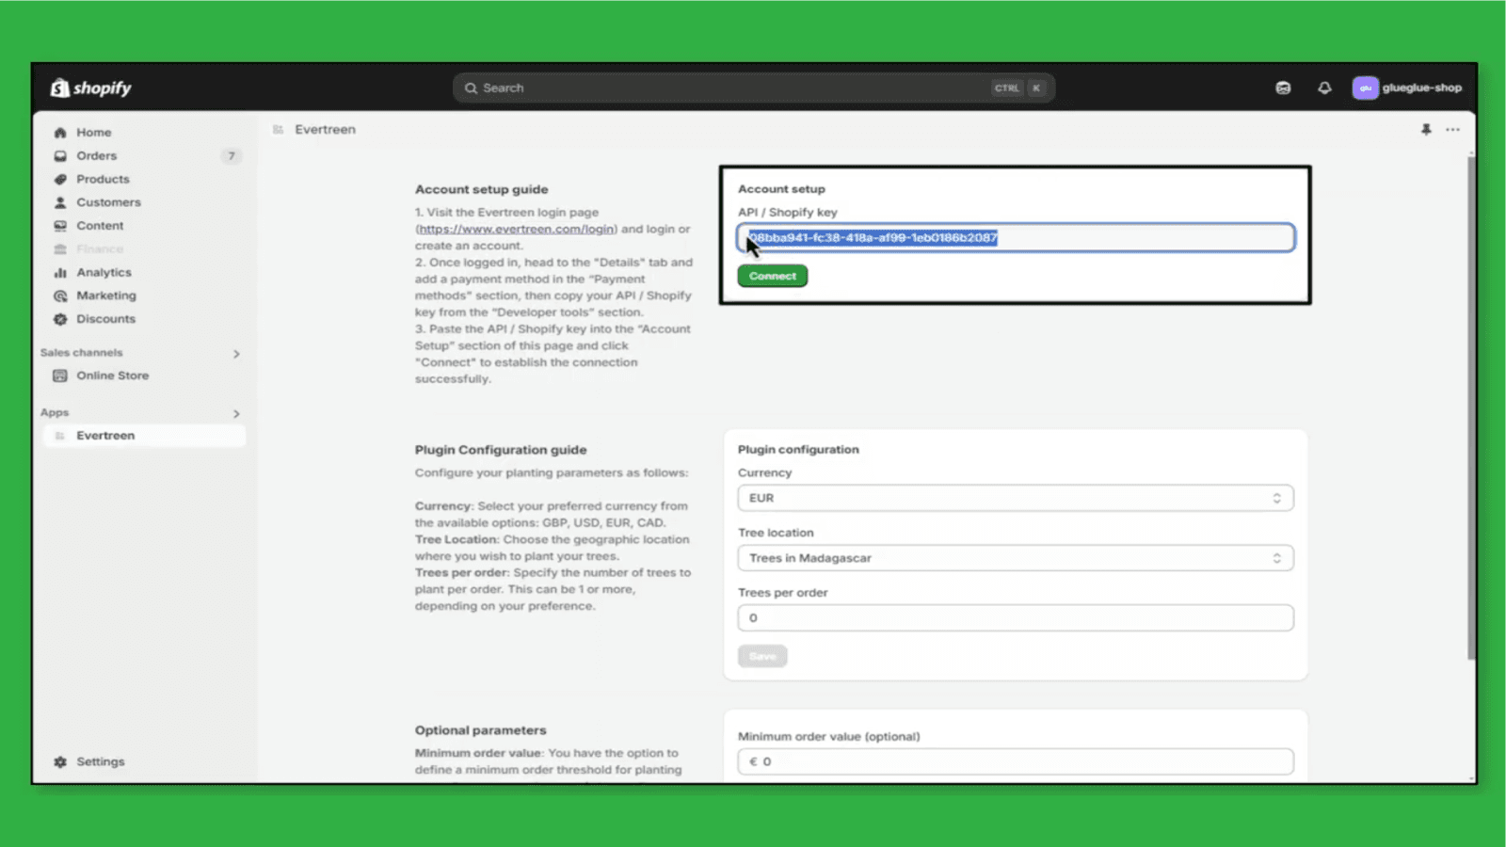Open the Discounts page

(105, 318)
